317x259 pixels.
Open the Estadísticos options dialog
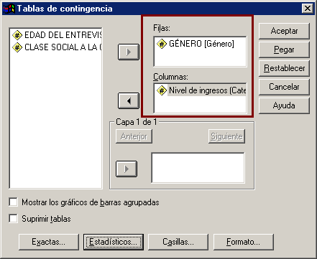(114, 242)
